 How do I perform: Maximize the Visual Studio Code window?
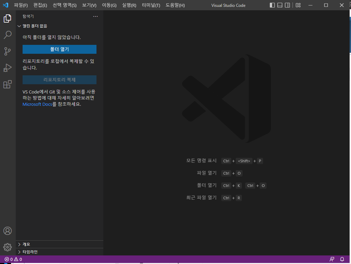point(326,5)
